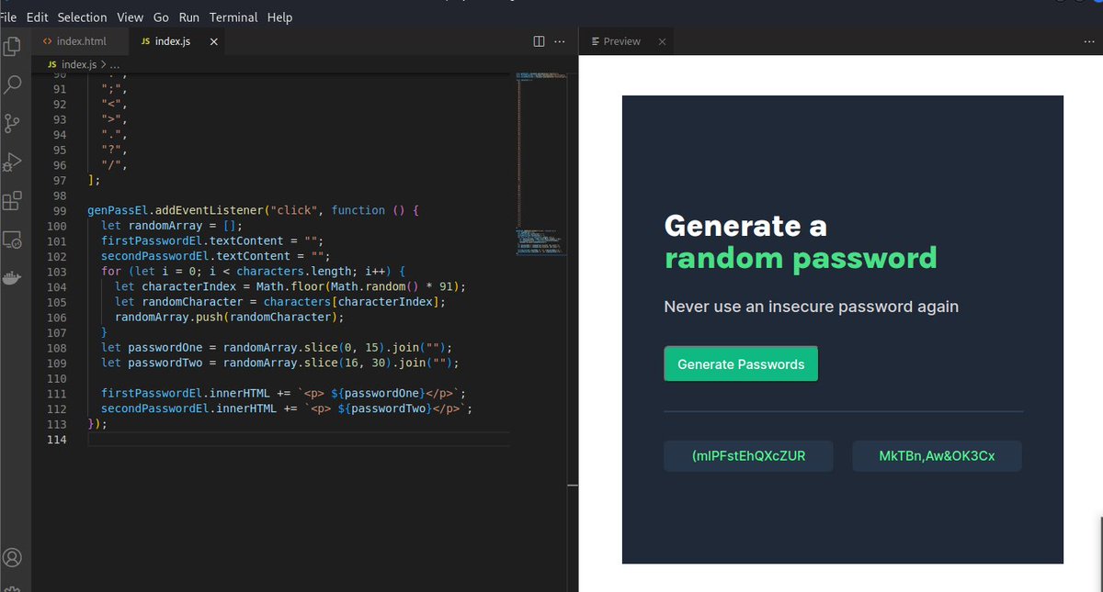Open the Docker view icon

click(x=12, y=278)
